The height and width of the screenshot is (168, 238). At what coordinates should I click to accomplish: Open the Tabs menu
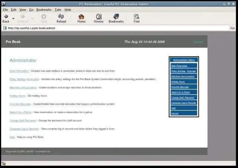pos(58,10)
